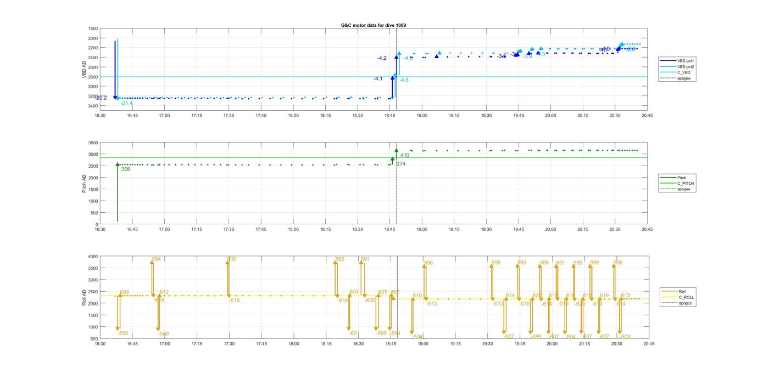The width and height of the screenshot is (769, 380).
Task: Click the '2800' tick on VBD y-axis
Action: (x=93, y=77)
